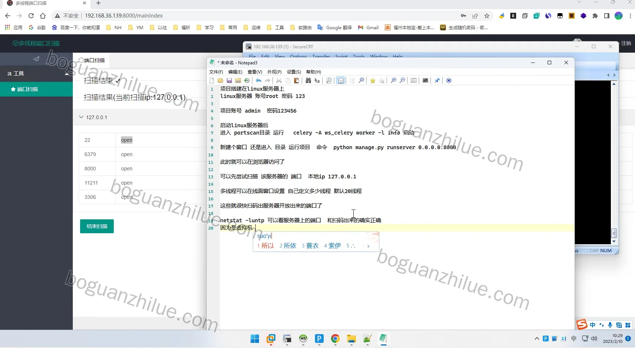
Task: Click the Open folder icon in Notepad3
Action: [220, 80]
